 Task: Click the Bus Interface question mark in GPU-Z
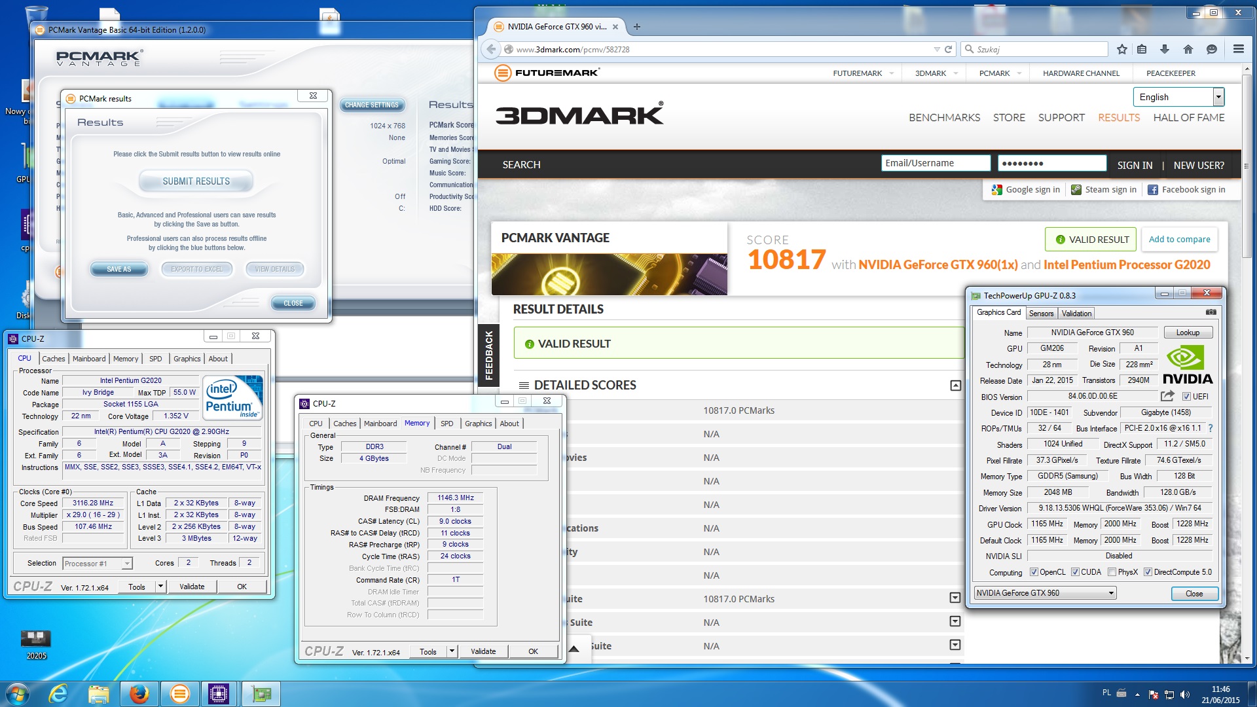tap(1211, 428)
